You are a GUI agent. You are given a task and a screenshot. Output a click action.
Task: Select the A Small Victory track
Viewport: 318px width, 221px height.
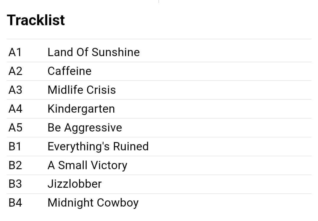coord(87,165)
